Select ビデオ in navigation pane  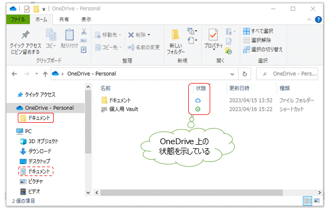[30, 191]
